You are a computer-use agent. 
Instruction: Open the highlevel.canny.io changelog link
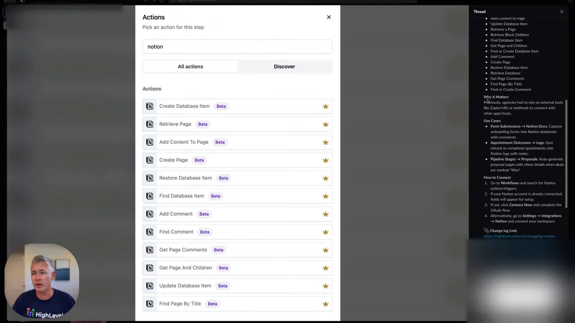click(519, 236)
